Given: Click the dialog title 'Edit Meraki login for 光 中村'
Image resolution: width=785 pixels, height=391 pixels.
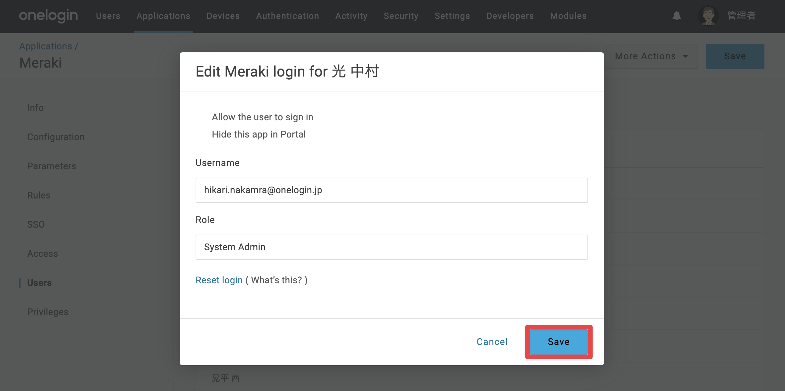Looking at the screenshot, I should (x=287, y=71).
